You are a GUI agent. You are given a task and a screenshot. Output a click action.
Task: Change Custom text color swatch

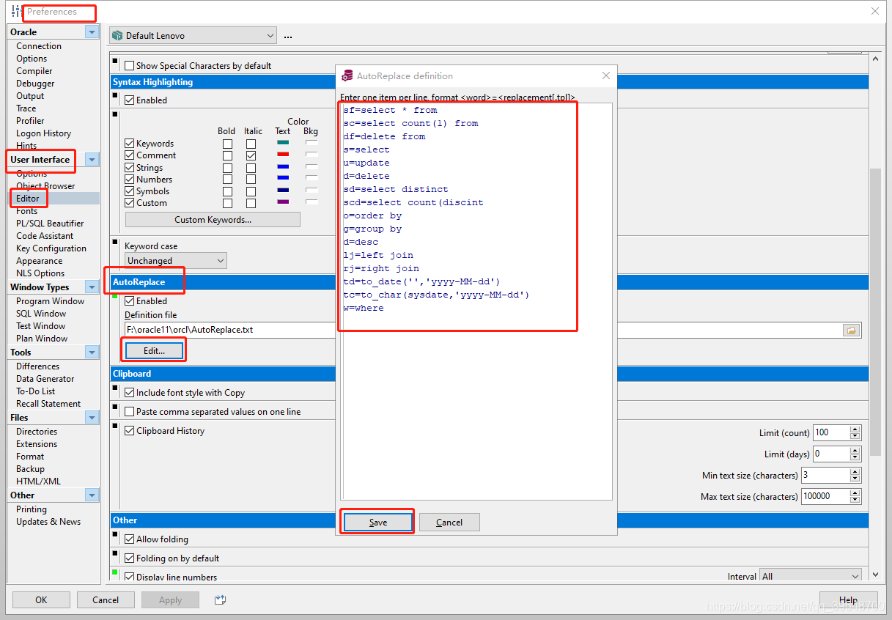pyautogui.click(x=283, y=202)
